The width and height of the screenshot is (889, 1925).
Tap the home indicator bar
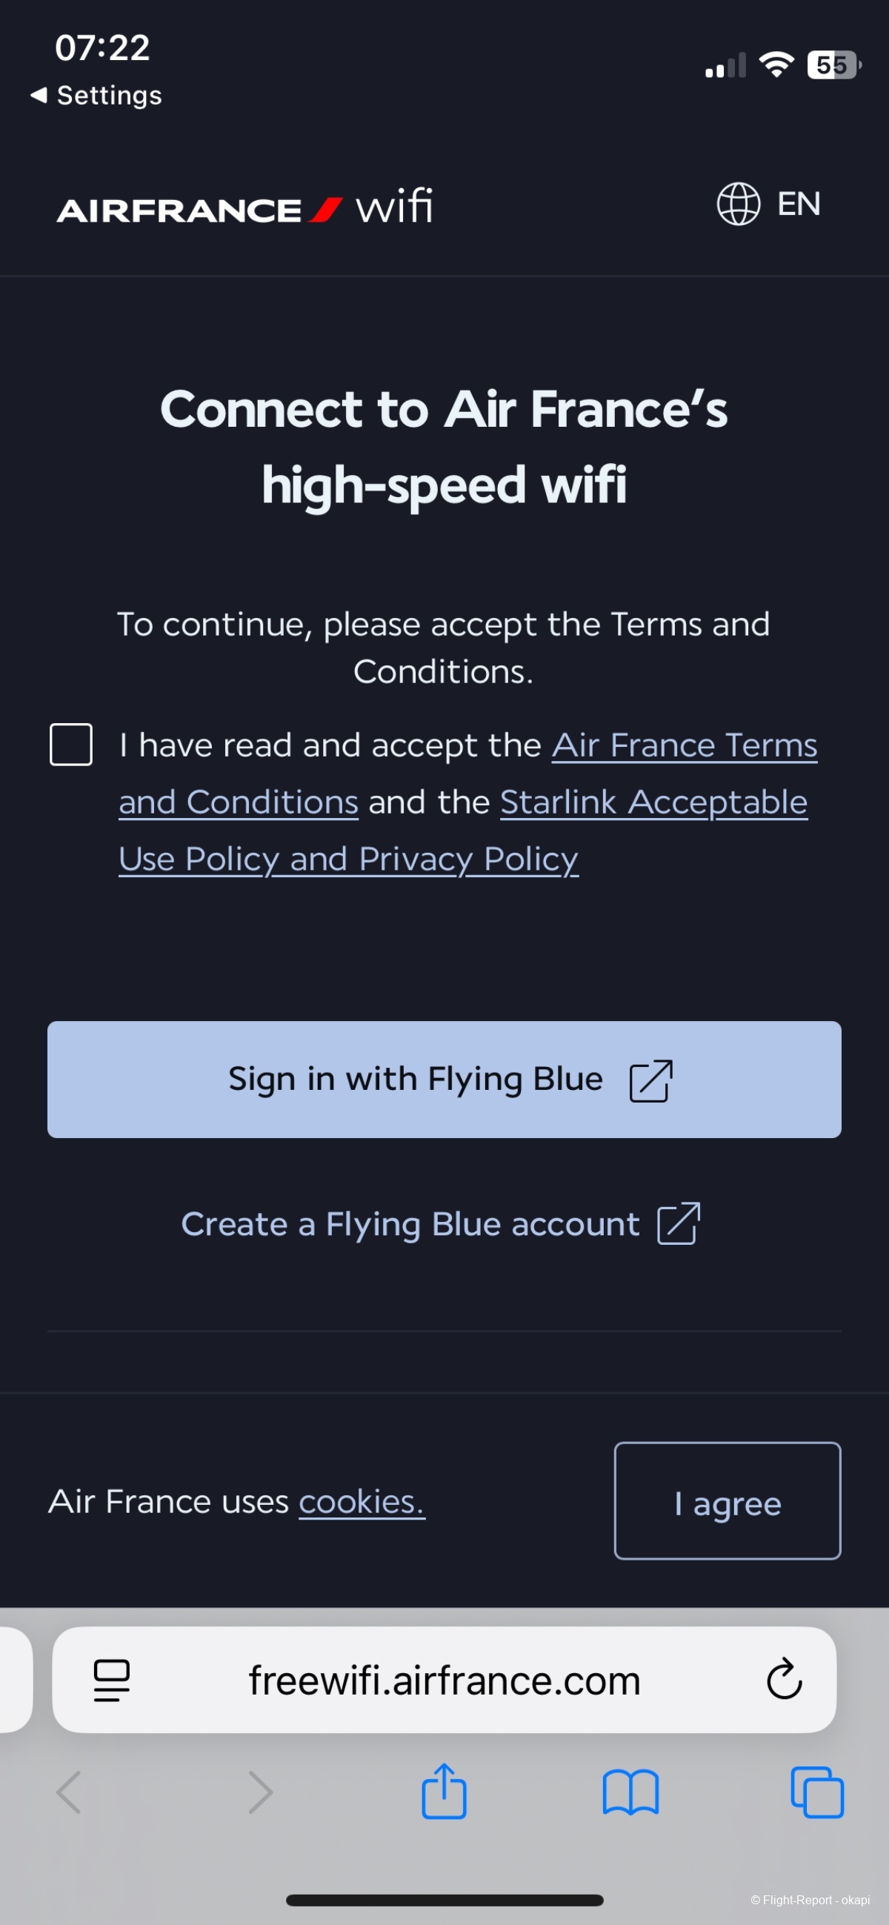tap(444, 1900)
